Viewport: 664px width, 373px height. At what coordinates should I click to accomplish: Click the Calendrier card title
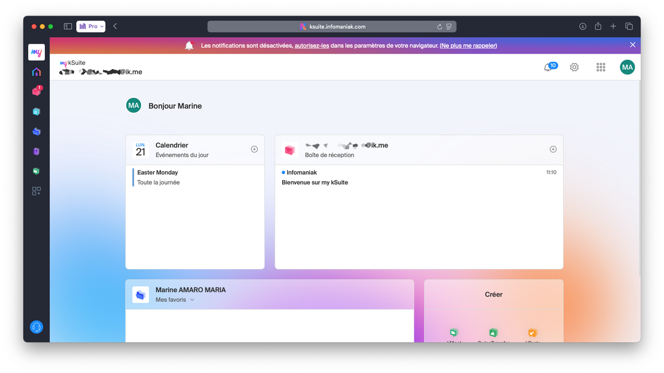click(x=172, y=145)
